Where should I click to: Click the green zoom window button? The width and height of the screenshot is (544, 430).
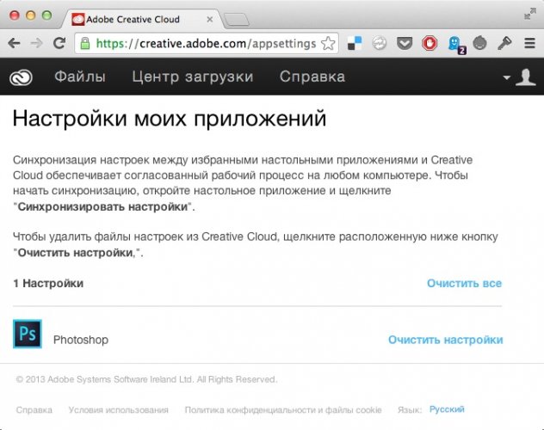click(x=46, y=15)
